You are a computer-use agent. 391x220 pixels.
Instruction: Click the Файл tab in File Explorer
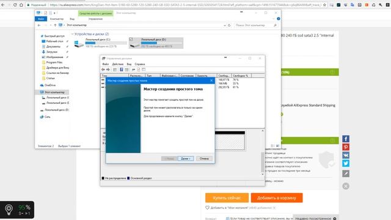41,19
